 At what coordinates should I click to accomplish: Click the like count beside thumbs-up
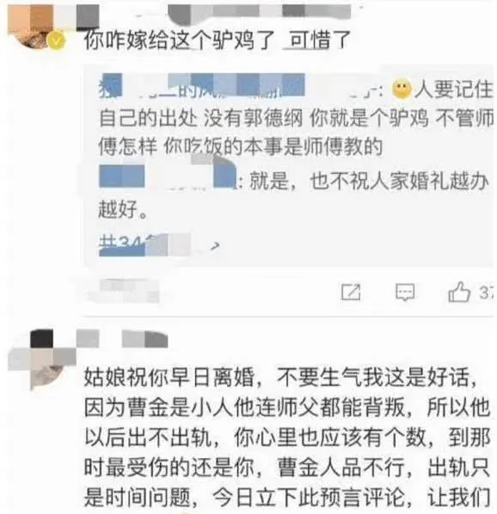[487, 292]
